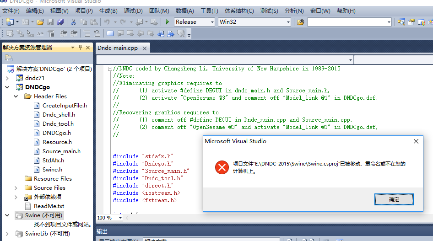Collapse the DNDCgo project node

[x=7, y=87]
